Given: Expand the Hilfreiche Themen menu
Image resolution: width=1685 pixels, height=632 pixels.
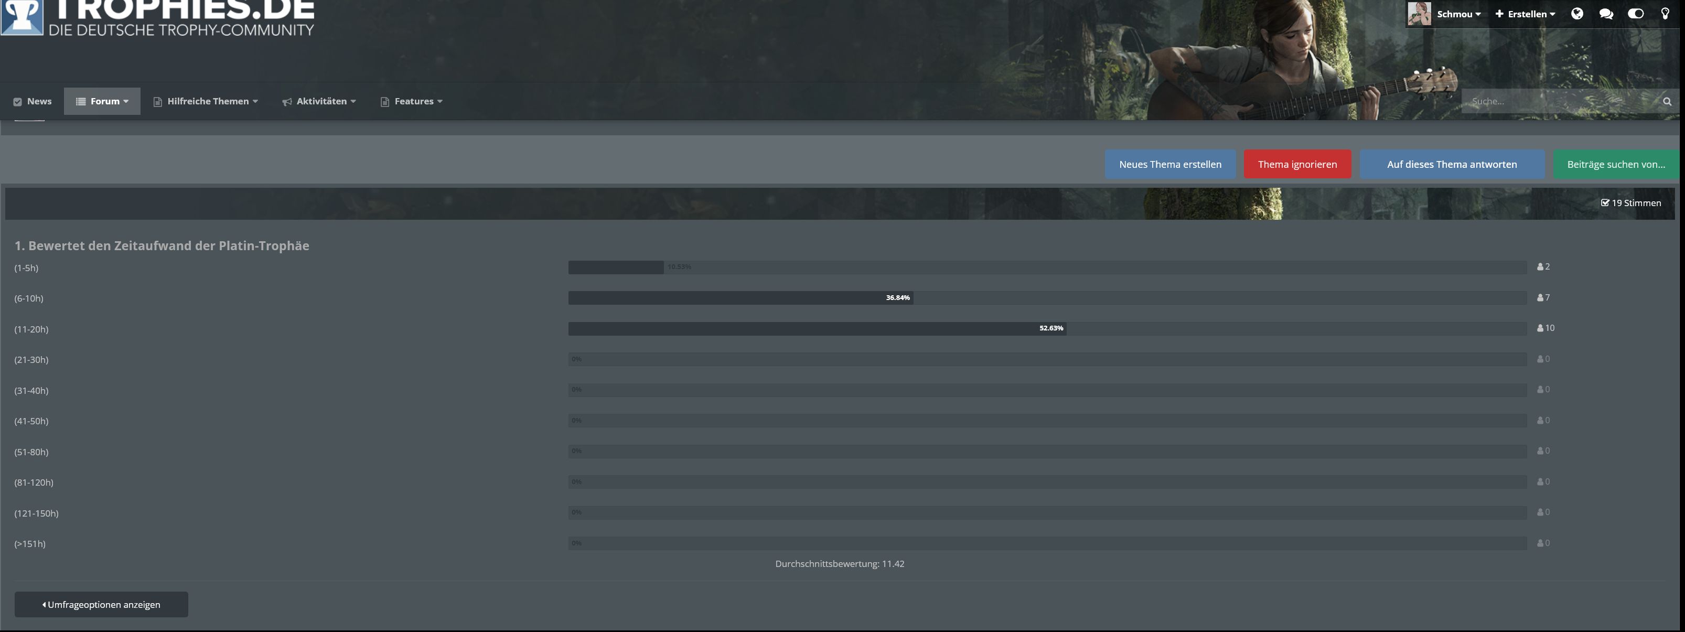Looking at the screenshot, I should 206,101.
